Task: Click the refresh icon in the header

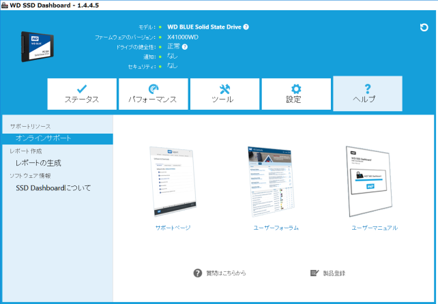Action: (424, 27)
